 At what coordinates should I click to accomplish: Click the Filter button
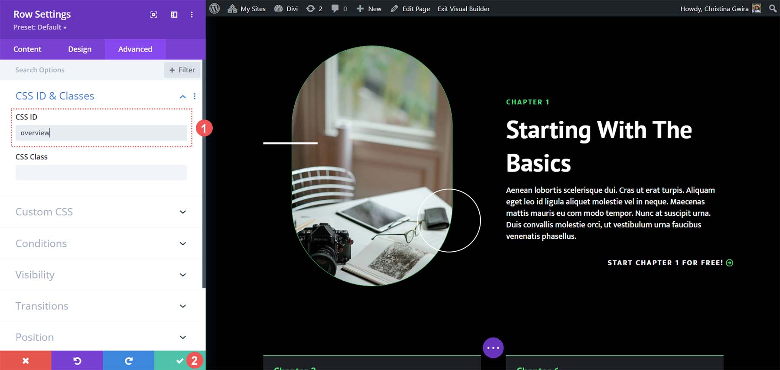(182, 70)
